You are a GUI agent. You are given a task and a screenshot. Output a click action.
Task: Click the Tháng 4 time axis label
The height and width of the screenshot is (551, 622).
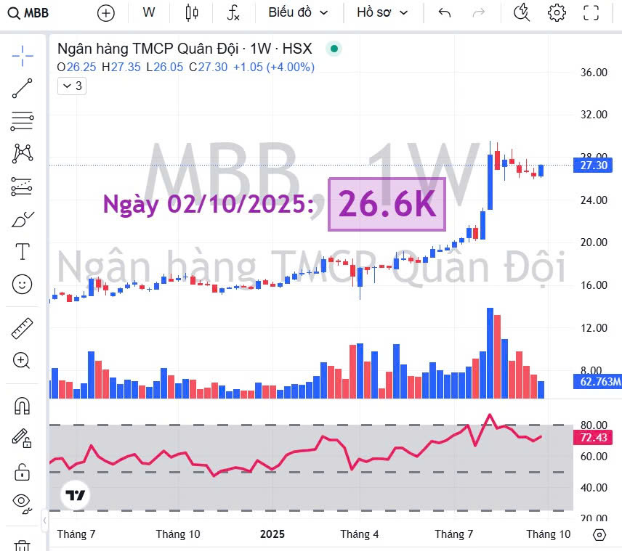pyautogui.click(x=360, y=534)
